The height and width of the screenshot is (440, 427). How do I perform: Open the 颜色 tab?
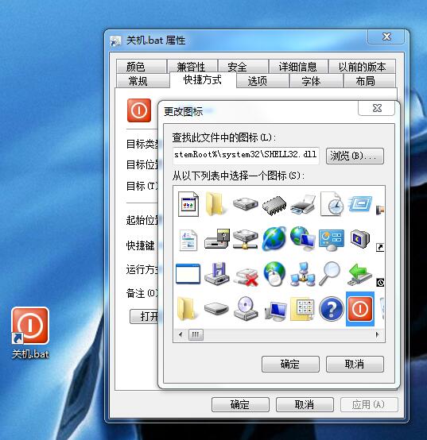142,66
